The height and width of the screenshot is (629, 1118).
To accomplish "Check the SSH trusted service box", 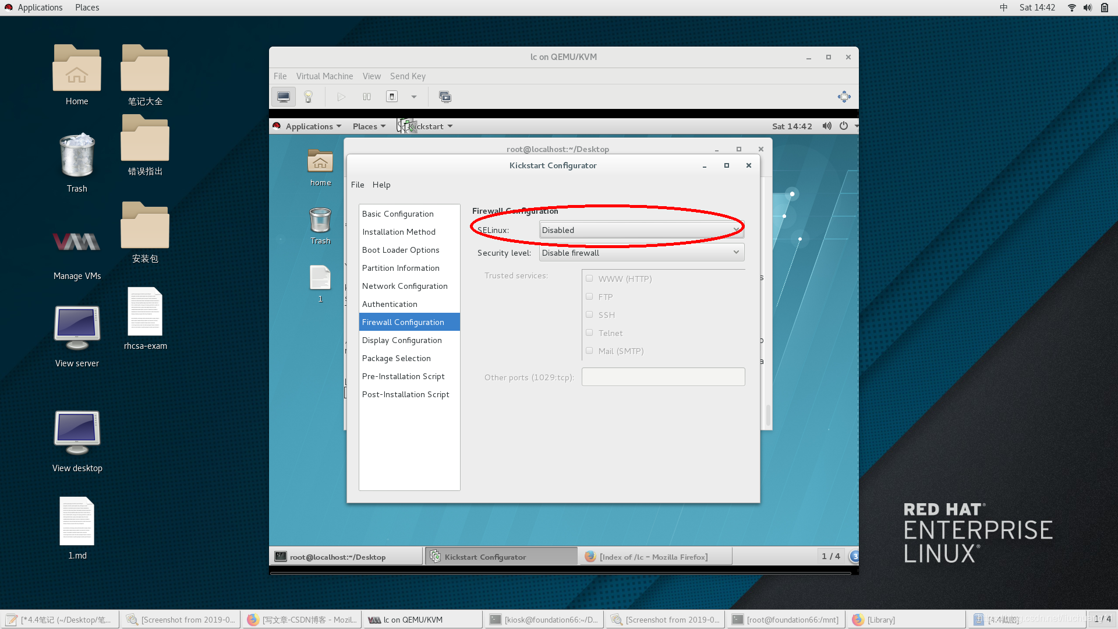I will (x=589, y=314).
